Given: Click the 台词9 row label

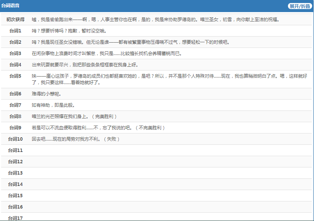Looking at the screenshot, I should 15,127.
